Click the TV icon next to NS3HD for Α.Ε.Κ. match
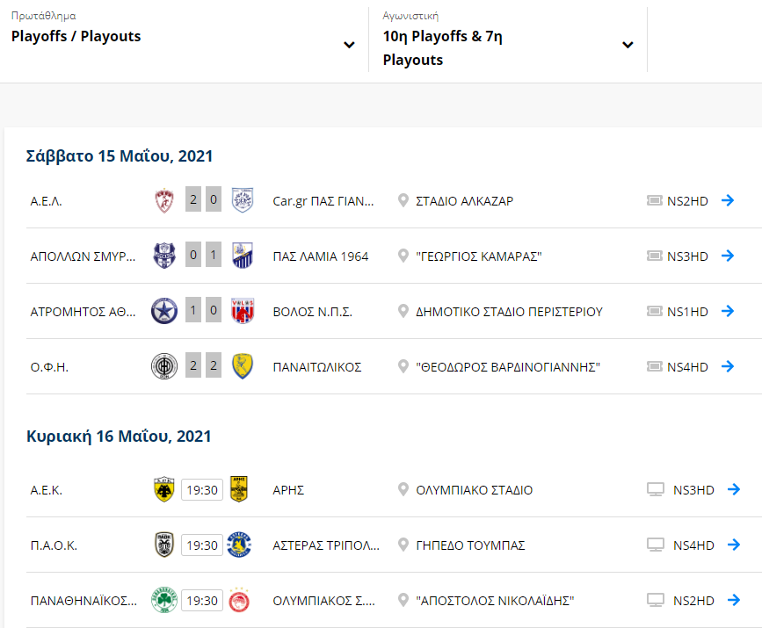This screenshot has height=628, width=762. pos(655,490)
